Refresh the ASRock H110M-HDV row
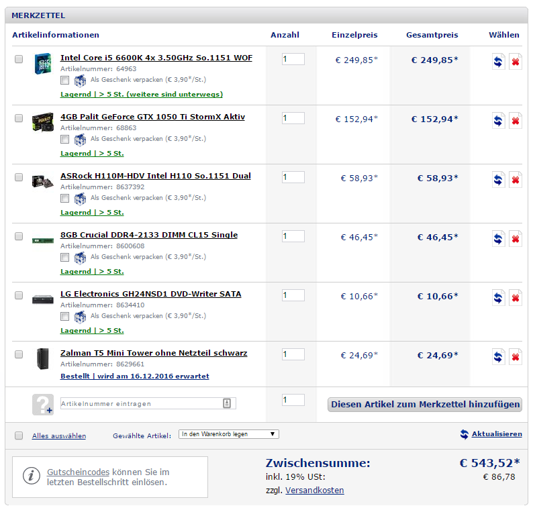This screenshot has width=533, height=512. click(498, 180)
